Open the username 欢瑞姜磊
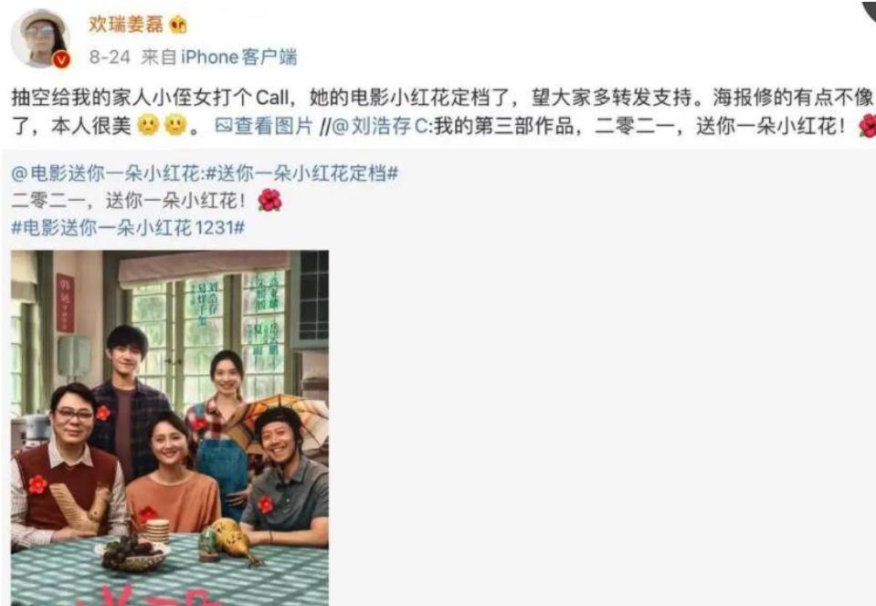 126,24
